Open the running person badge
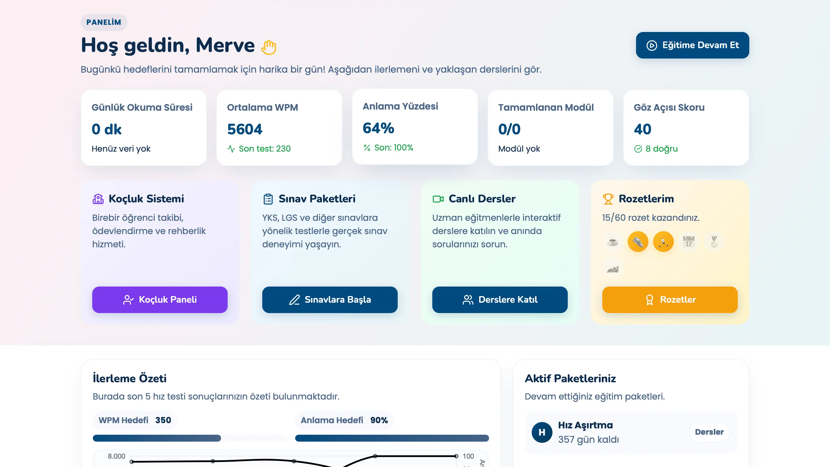 [x=663, y=241]
